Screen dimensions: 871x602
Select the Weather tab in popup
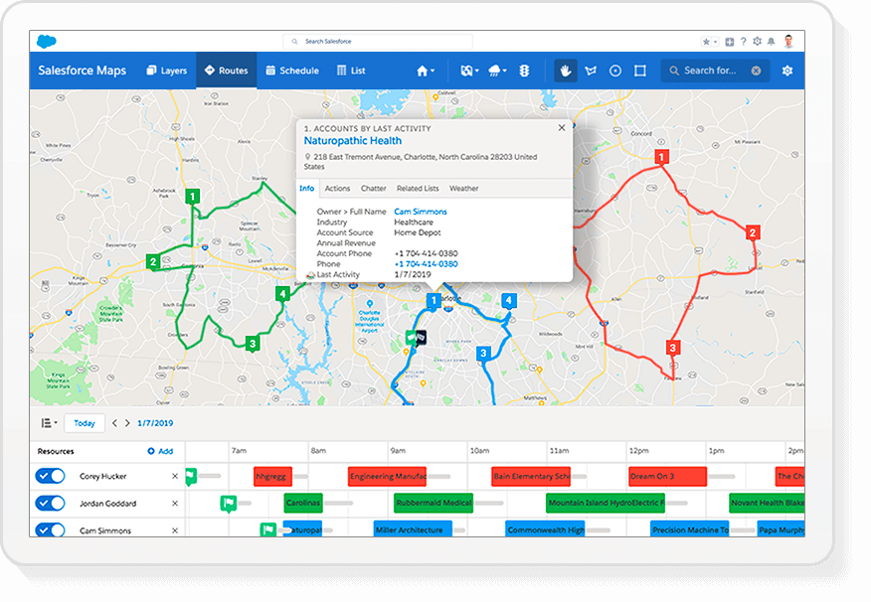click(x=463, y=189)
